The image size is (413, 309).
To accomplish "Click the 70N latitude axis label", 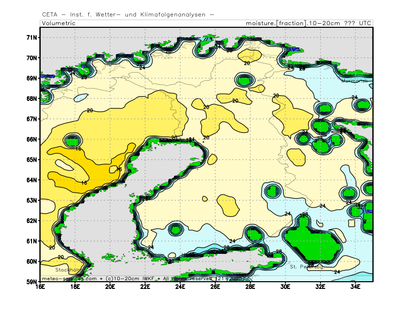I will [x=31, y=58].
